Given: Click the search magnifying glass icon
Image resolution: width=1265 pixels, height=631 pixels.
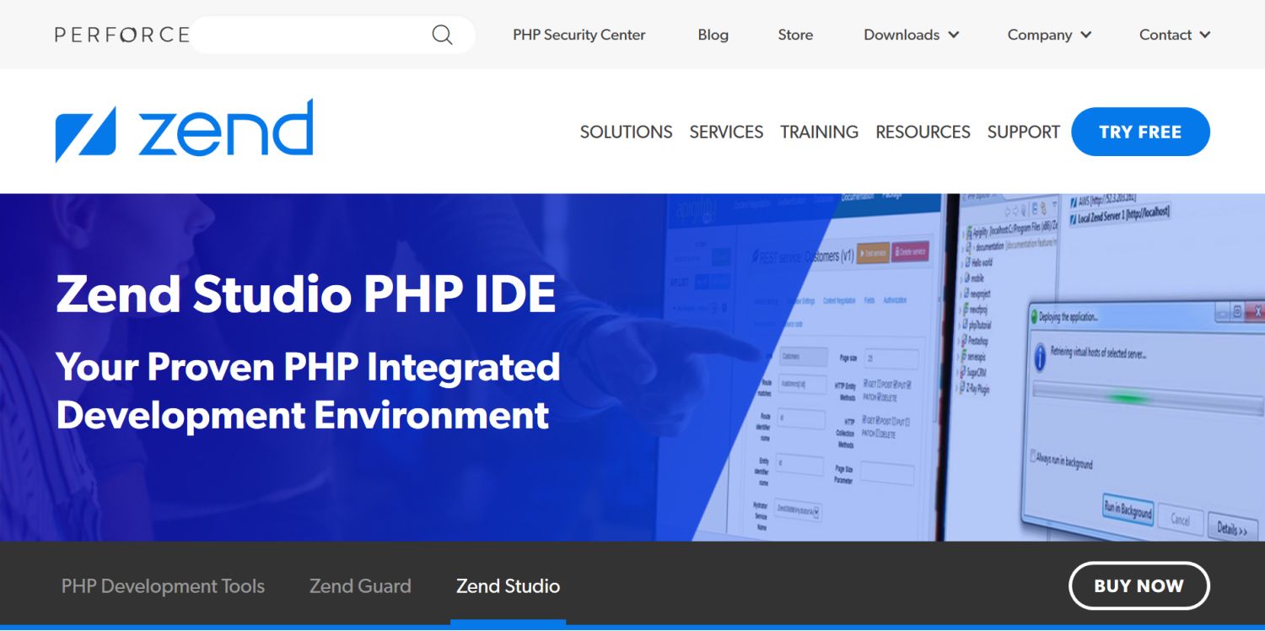Looking at the screenshot, I should (x=441, y=35).
